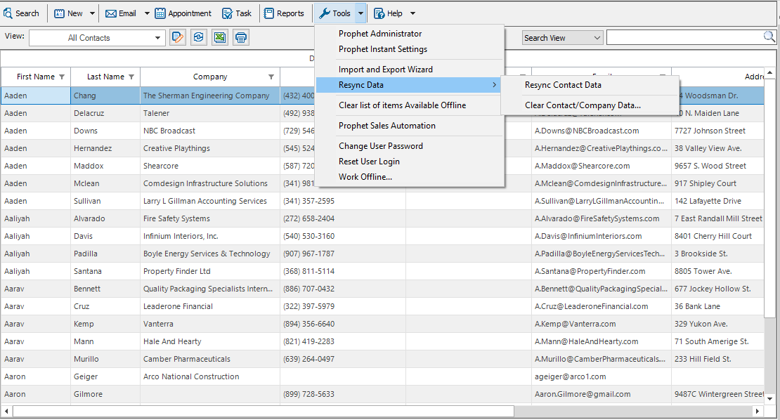This screenshot has width=780, height=420.
Task: Click the search magnifier icon
Action: tap(769, 37)
